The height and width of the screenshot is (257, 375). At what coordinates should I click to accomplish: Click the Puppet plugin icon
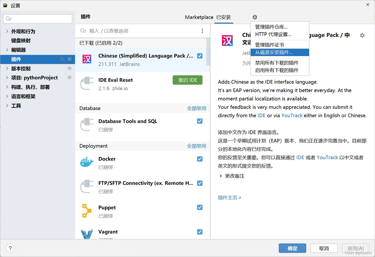(x=87, y=211)
